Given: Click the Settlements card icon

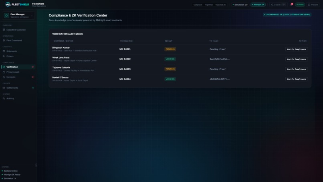Looking at the screenshot, I should pyautogui.click(x=4, y=88).
